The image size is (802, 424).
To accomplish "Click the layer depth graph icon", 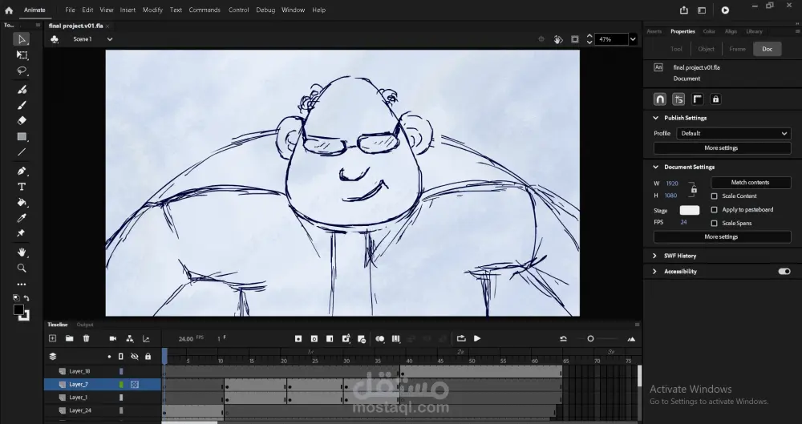I will (x=146, y=338).
